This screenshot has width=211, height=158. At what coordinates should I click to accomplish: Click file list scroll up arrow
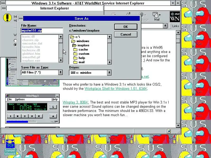(61, 37)
